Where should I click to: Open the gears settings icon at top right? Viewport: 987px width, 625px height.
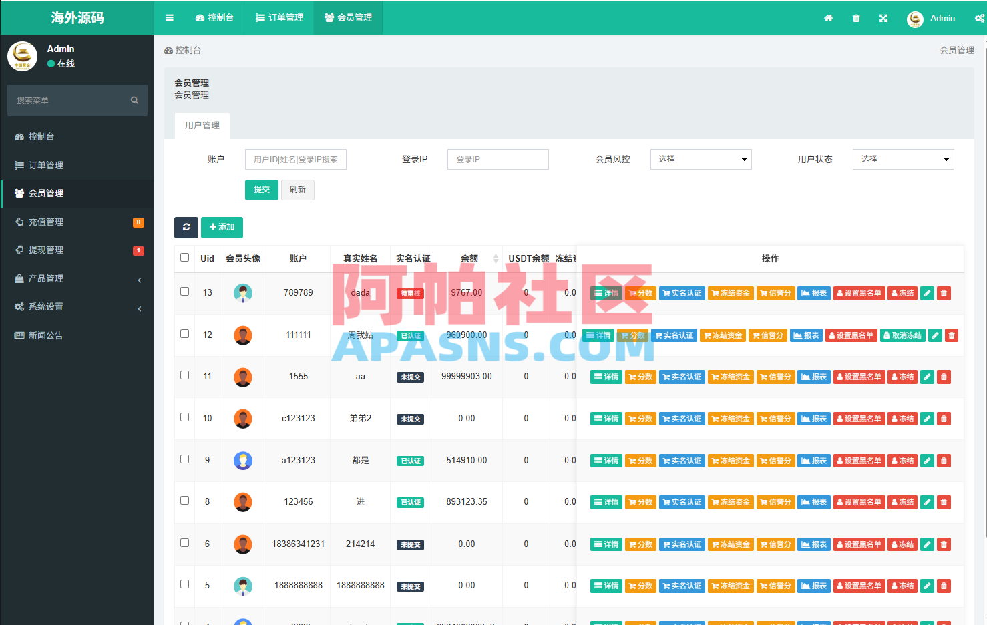click(981, 18)
